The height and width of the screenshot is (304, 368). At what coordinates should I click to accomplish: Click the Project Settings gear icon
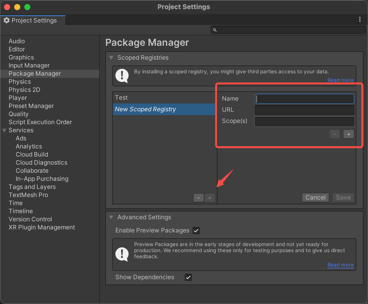[7, 20]
